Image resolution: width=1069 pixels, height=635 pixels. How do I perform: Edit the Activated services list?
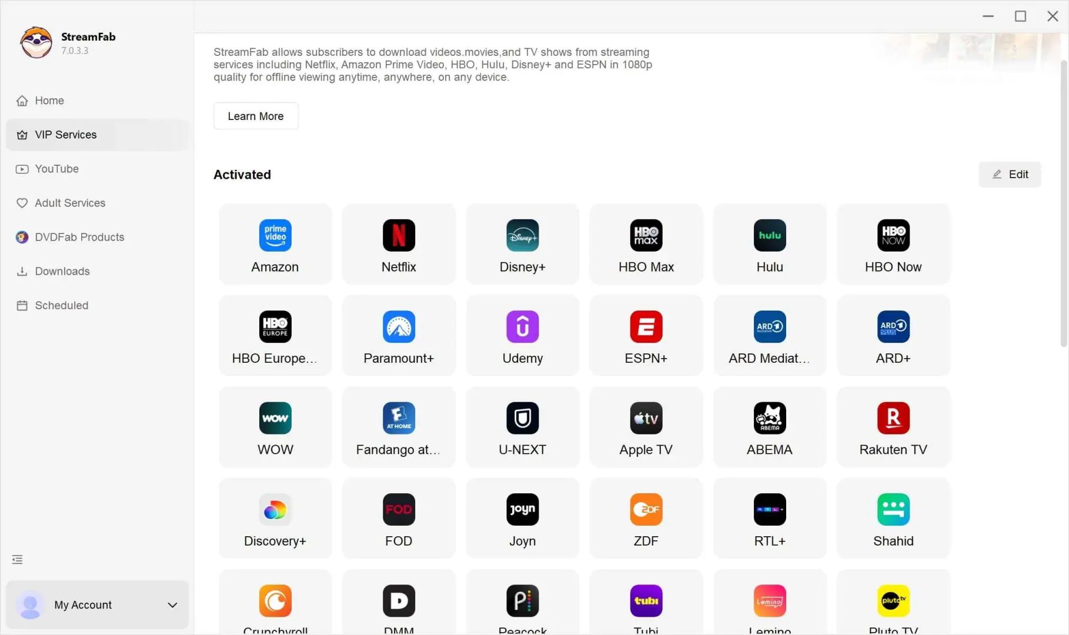(x=1010, y=175)
